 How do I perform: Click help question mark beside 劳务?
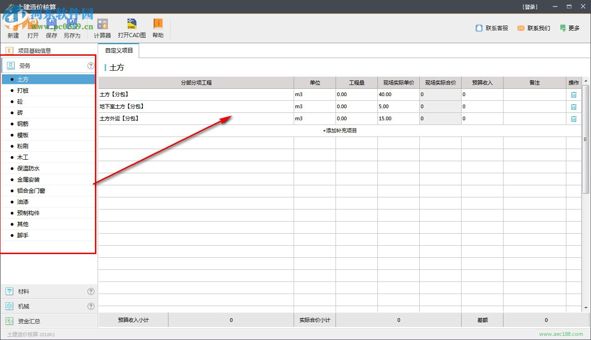[91, 66]
